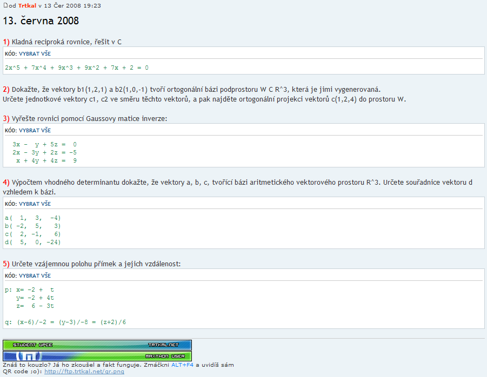Select all code in the reciprocal equation block

point(35,53)
